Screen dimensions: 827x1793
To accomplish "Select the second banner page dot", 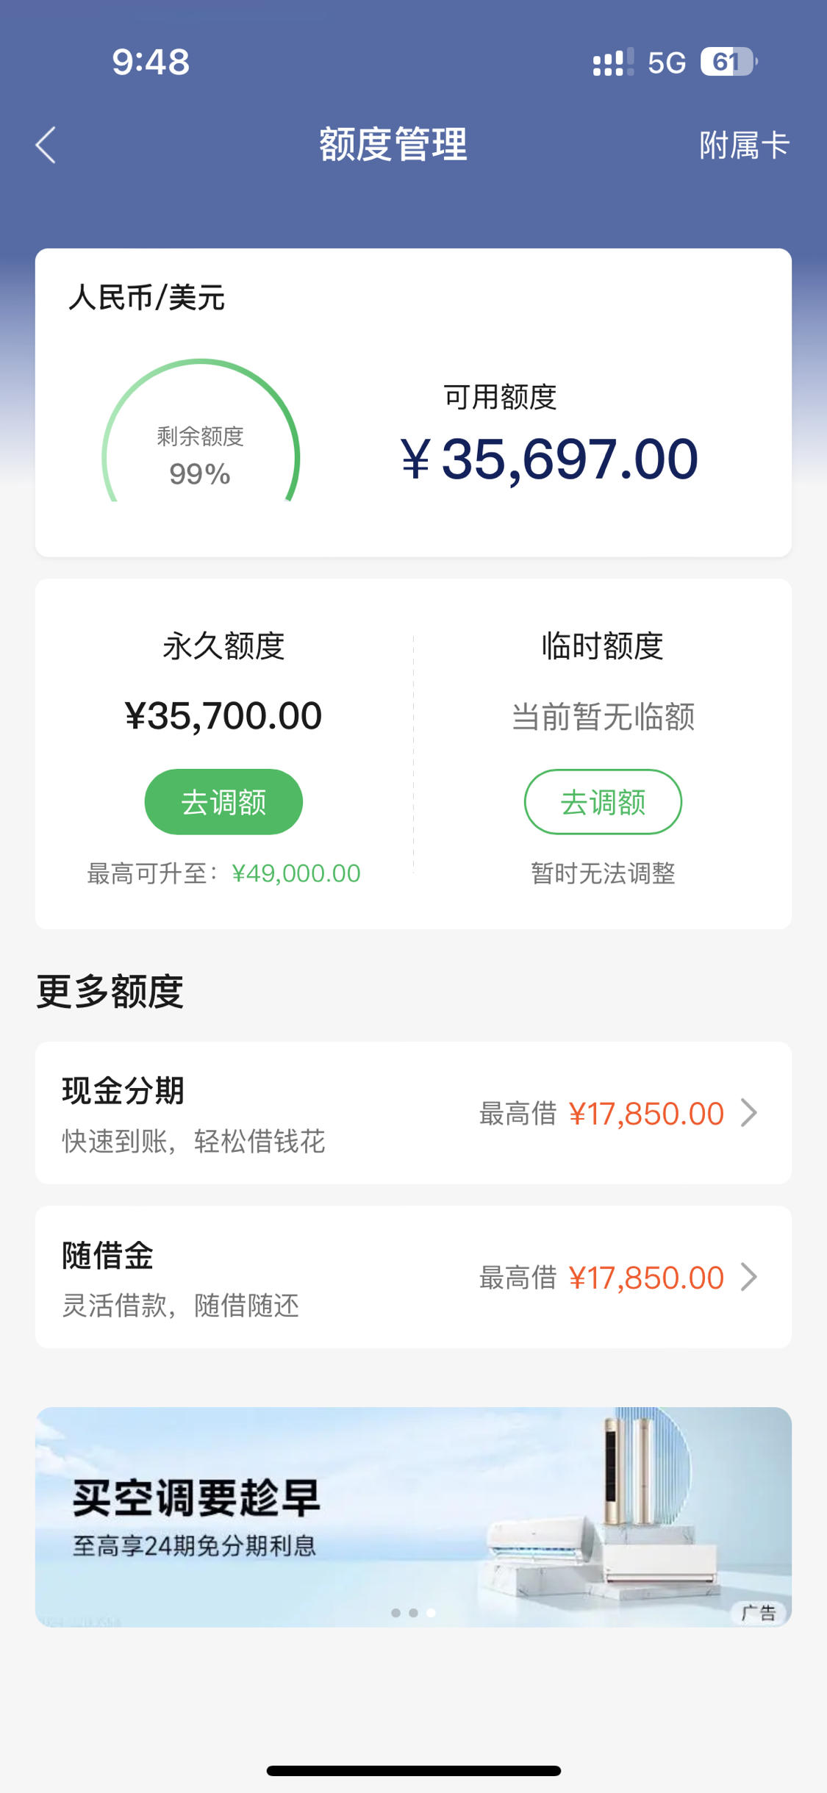I will (x=413, y=1613).
